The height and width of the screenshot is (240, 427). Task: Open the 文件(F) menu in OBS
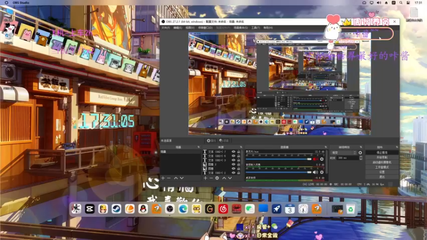pos(165,28)
